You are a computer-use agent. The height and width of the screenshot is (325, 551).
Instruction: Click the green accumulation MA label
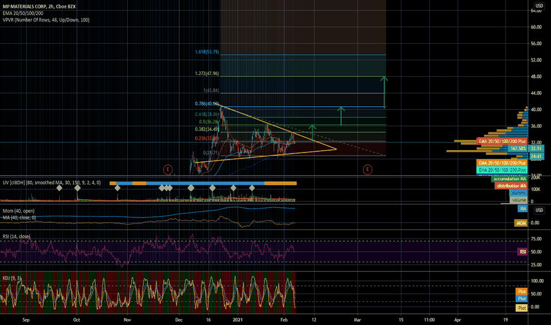coord(510,179)
